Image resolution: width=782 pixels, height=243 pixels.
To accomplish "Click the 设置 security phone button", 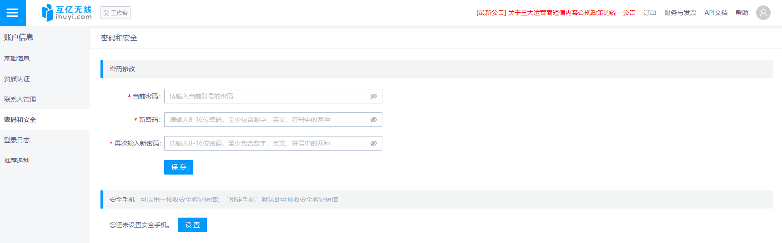I will coord(192,225).
